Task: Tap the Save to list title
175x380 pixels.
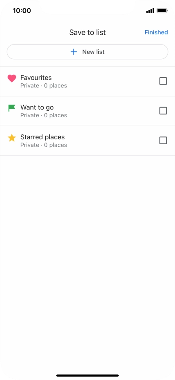Action: tap(87, 32)
